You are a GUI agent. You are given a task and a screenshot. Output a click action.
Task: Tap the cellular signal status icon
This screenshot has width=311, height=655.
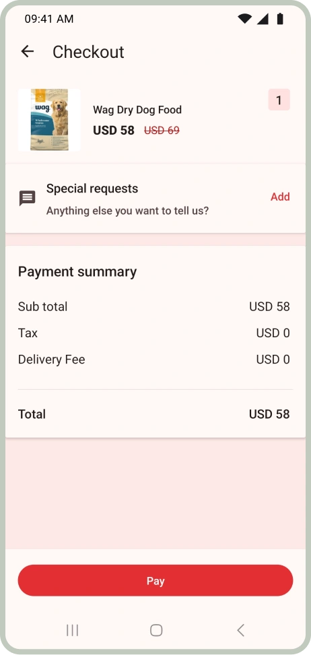pyautogui.click(x=263, y=18)
